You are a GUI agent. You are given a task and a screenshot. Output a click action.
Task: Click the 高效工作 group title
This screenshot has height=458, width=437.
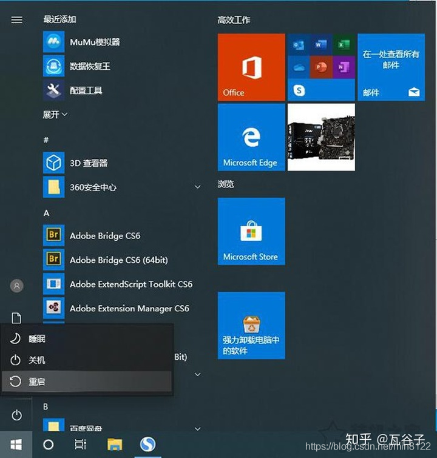[x=234, y=20]
